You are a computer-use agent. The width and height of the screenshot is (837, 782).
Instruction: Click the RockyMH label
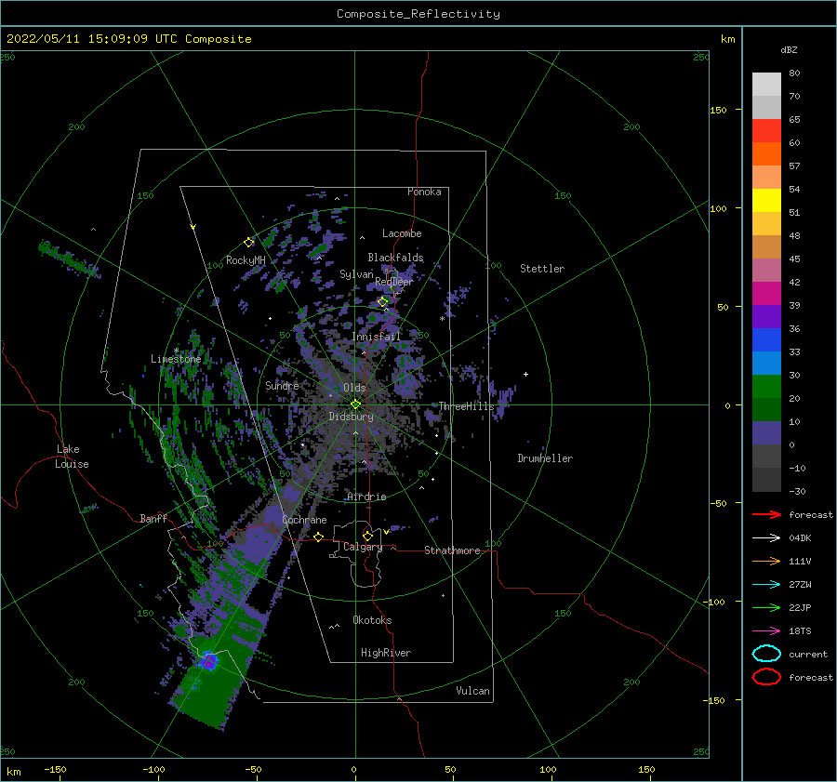246,260
